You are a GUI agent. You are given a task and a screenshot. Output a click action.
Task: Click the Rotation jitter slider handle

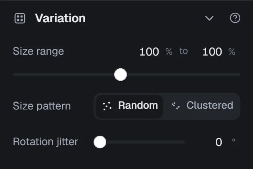click(x=100, y=142)
